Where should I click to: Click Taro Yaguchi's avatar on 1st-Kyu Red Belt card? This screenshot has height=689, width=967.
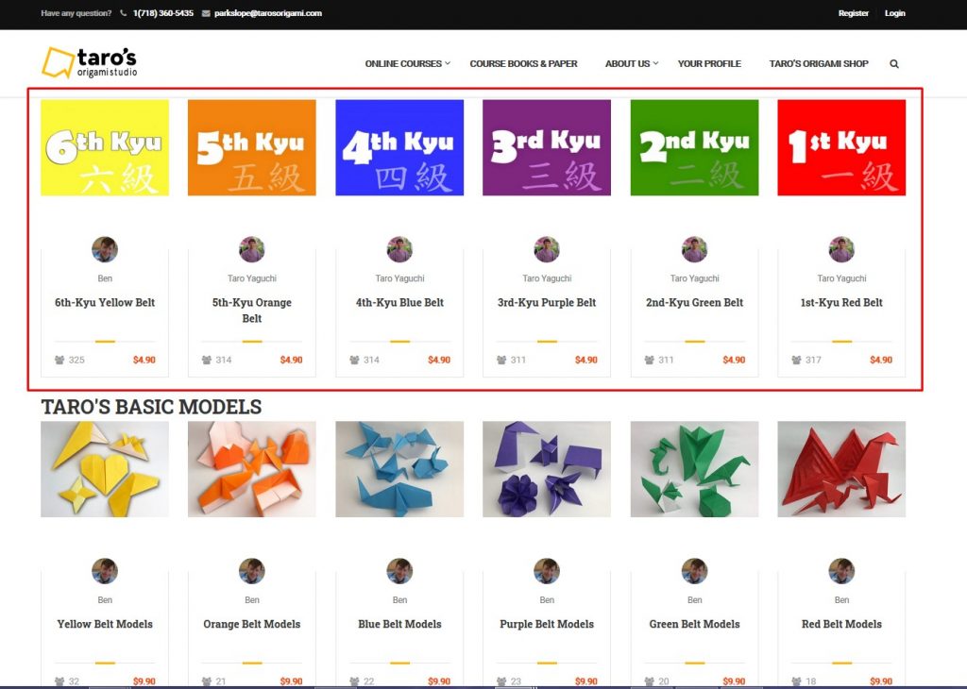(841, 249)
